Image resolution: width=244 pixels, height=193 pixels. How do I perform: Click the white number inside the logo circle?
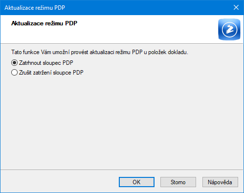[x=229, y=29]
